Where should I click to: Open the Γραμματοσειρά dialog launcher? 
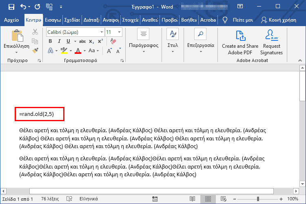(x=122, y=61)
